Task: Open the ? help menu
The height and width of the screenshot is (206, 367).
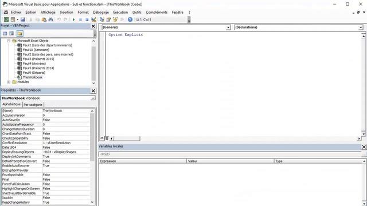Action: point(189,13)
